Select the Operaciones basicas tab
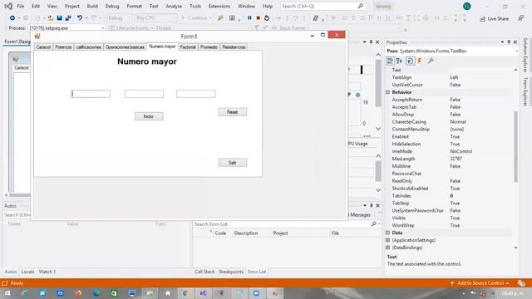This screenshot has width=532, height=299. pos(125,47)
